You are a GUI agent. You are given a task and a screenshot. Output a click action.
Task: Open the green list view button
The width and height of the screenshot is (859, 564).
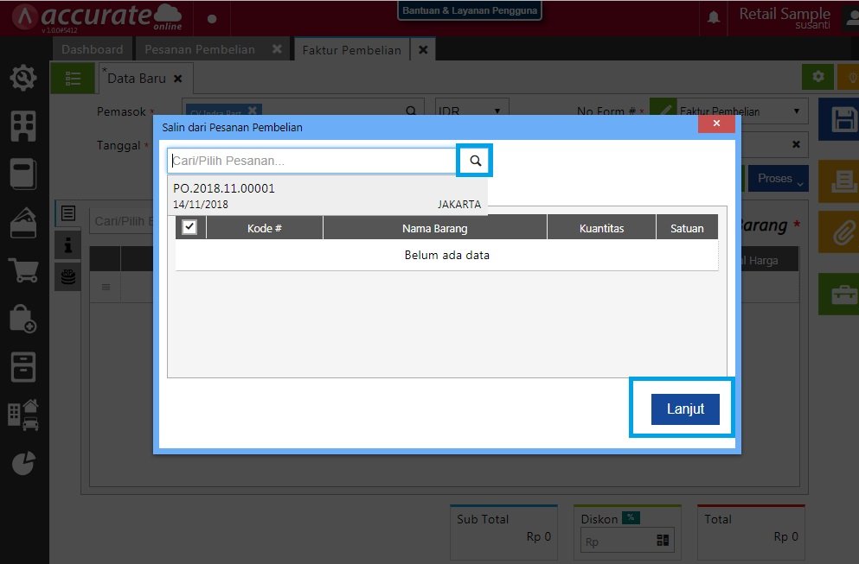click(74, 78)
